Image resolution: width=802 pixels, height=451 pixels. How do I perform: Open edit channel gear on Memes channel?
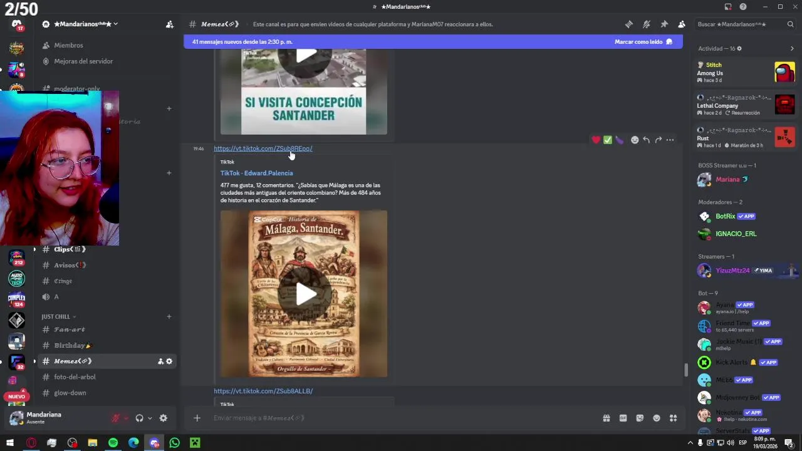(x=169, y=361)
